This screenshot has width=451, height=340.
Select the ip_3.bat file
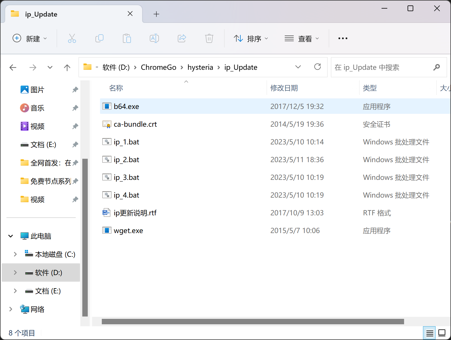[126, 177]
